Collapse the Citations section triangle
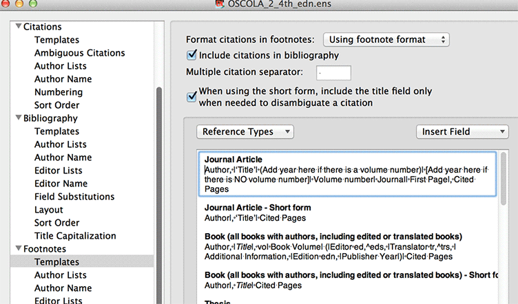The image size is (518, 304). tap(17, 27)
